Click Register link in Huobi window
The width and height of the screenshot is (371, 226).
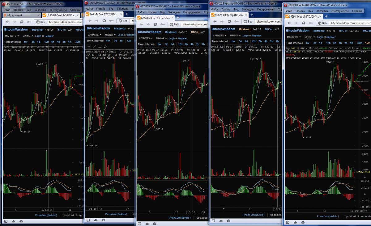[331, 37]
